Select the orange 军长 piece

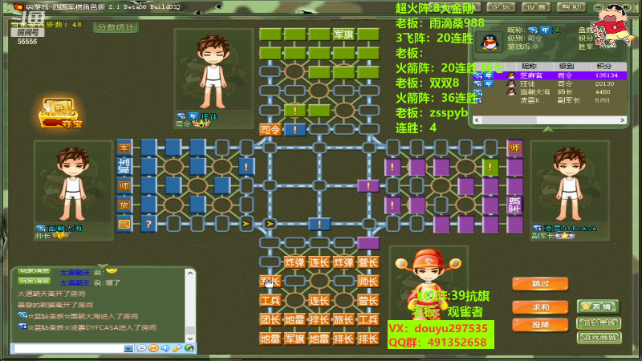pos(270,282)
